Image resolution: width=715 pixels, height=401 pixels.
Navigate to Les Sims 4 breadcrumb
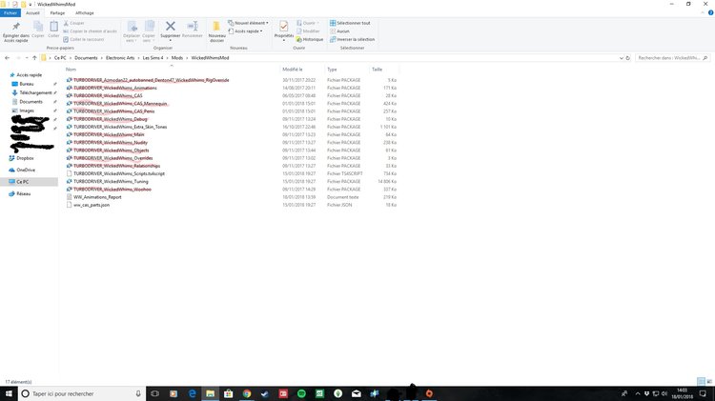tap(153, 58)
